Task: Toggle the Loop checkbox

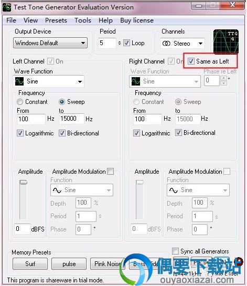Action: [x=126, y=43]
